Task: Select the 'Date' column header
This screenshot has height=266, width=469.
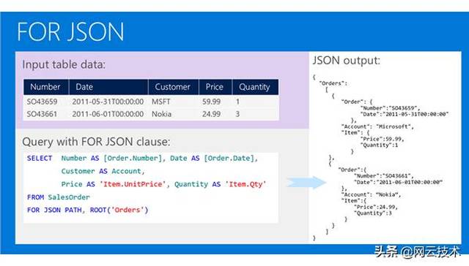Action: tap(108, 87)
